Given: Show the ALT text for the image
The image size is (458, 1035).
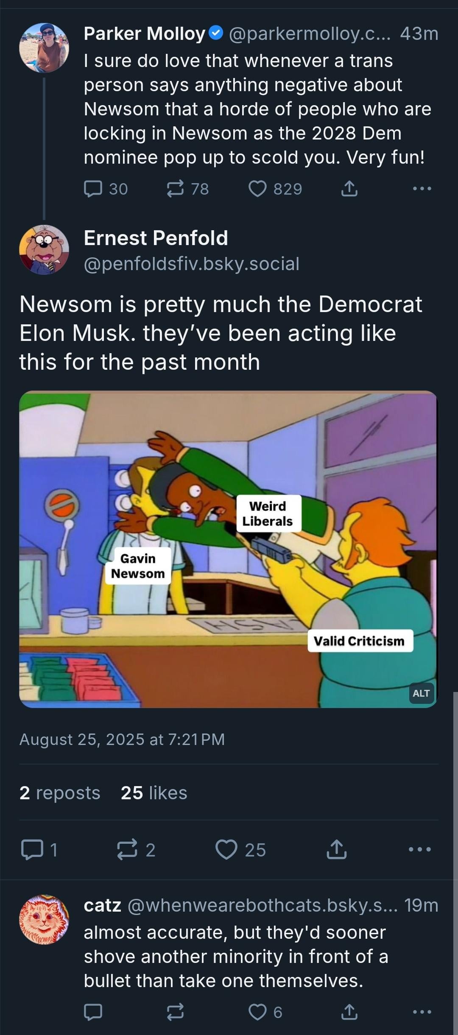Looking at the screenshot, I should coord(421,693).
